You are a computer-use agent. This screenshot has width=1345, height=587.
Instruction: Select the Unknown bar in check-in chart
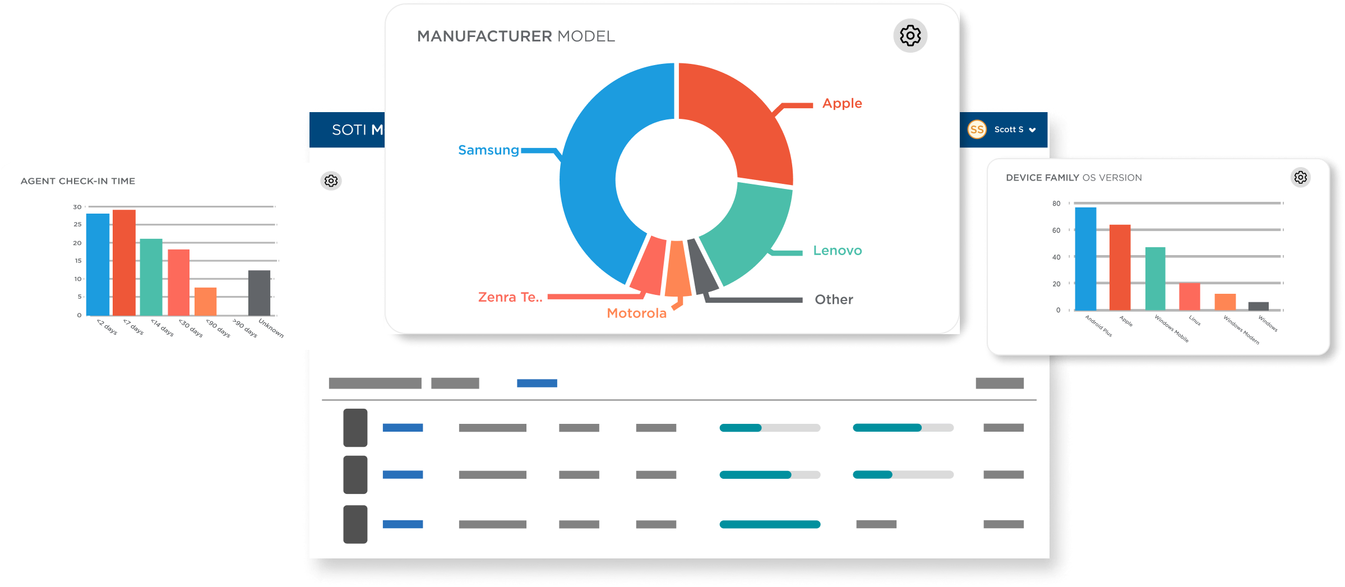tap(259, 293)
